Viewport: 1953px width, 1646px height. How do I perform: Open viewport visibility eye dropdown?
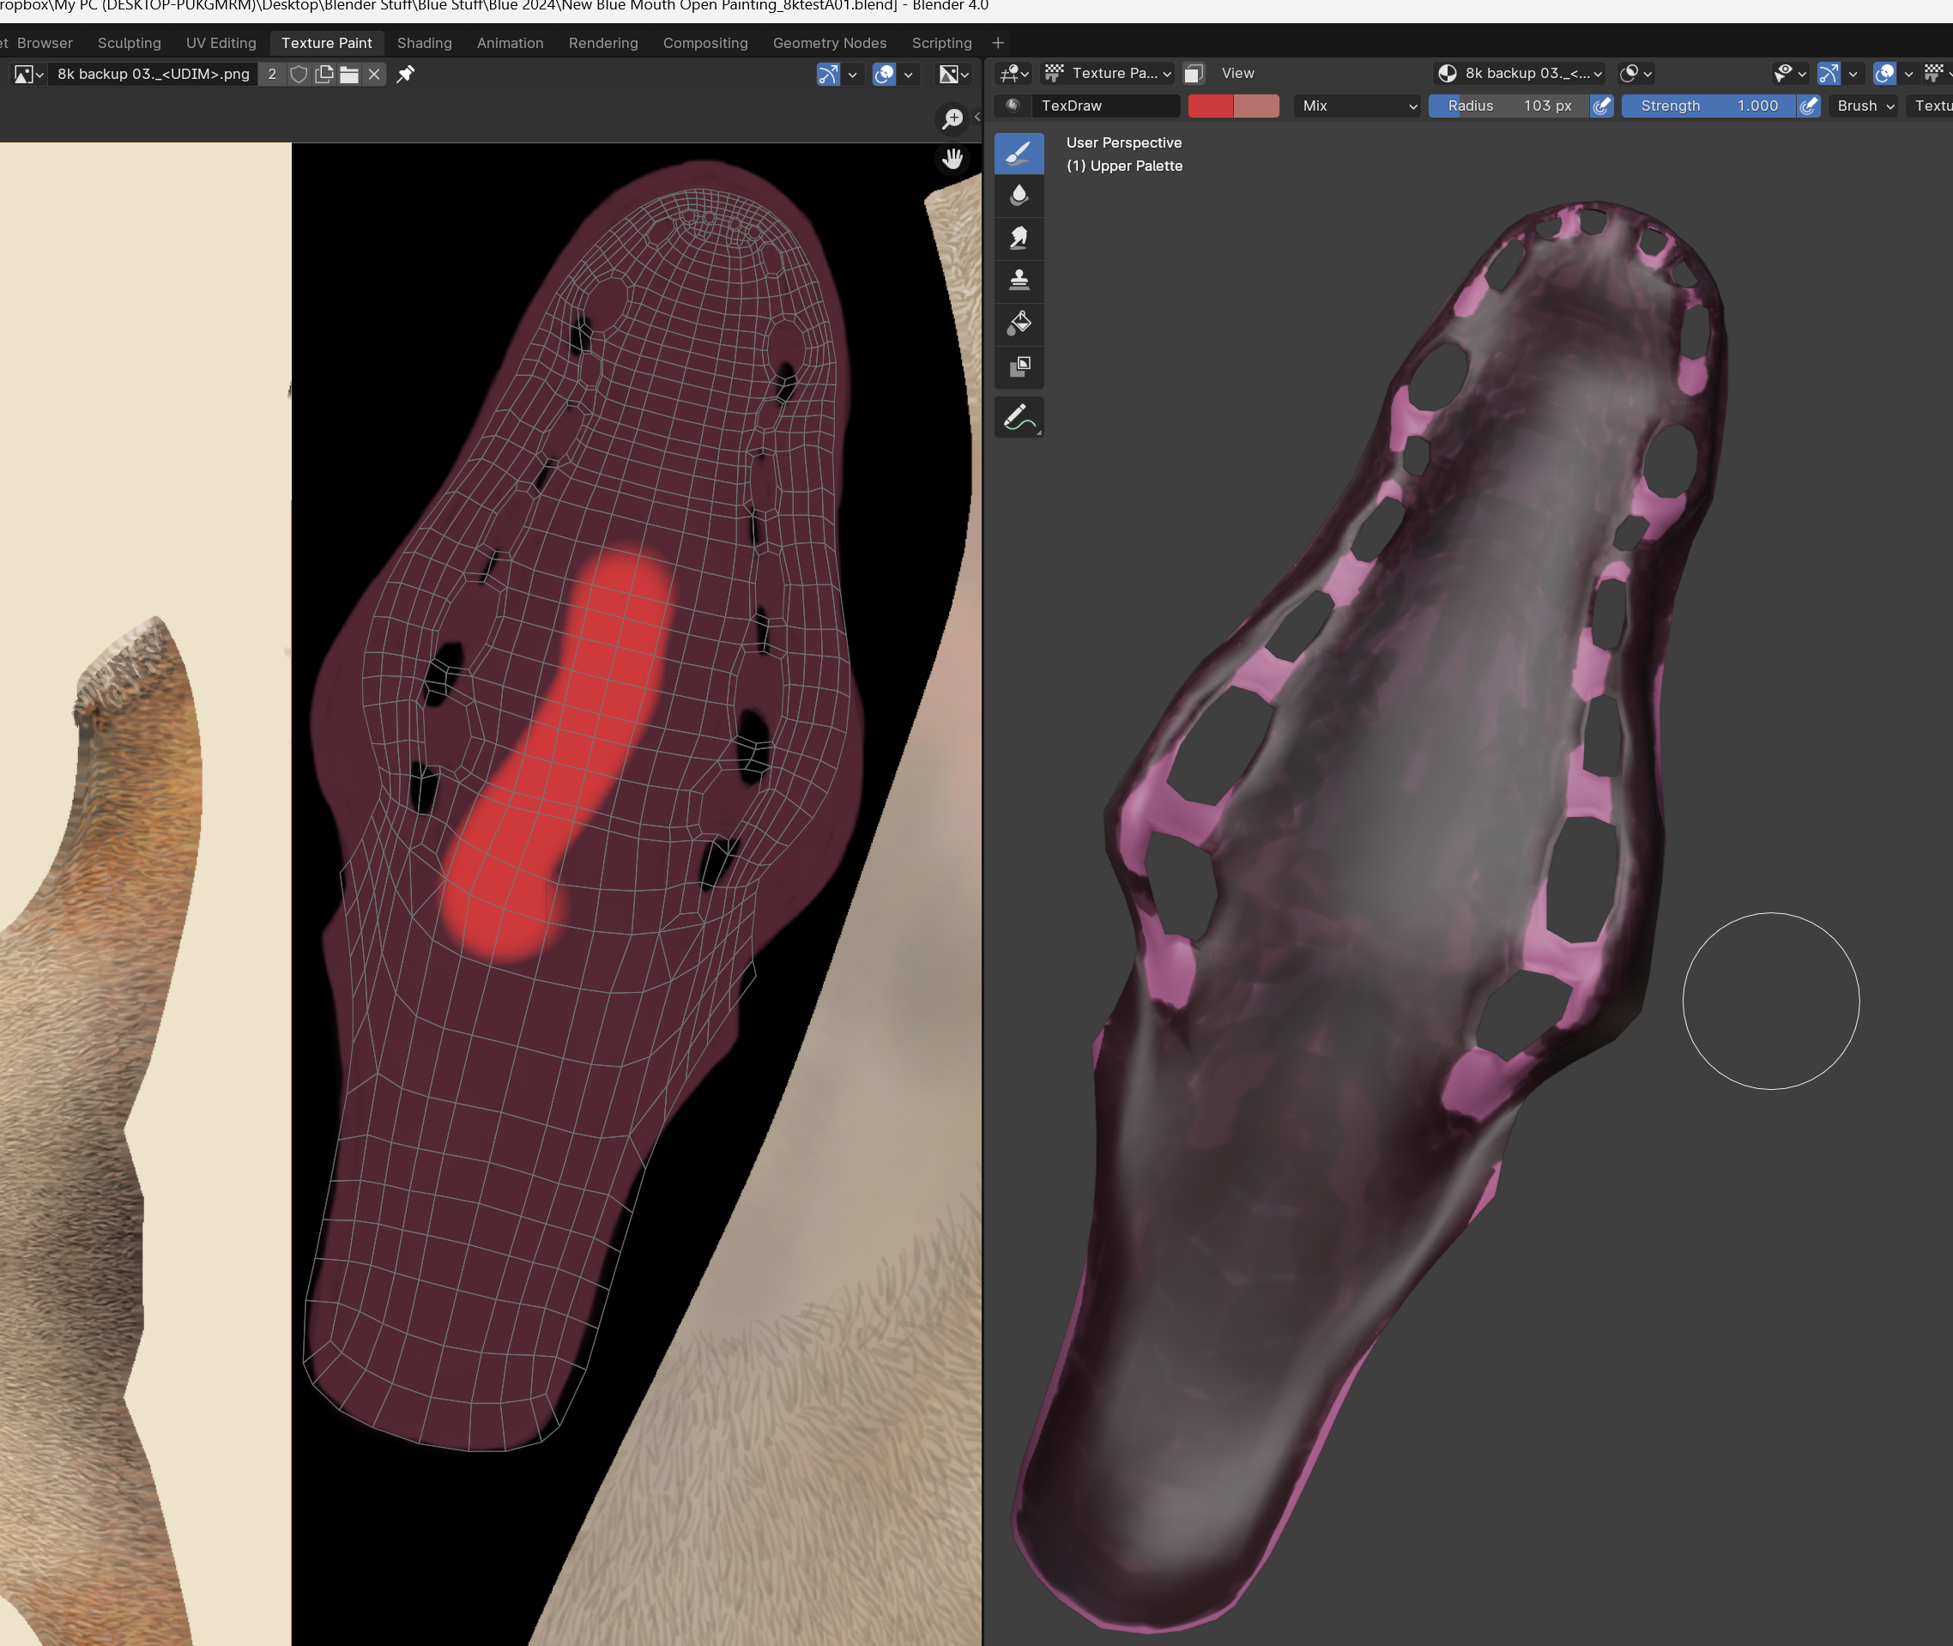tap(1790, 73)
